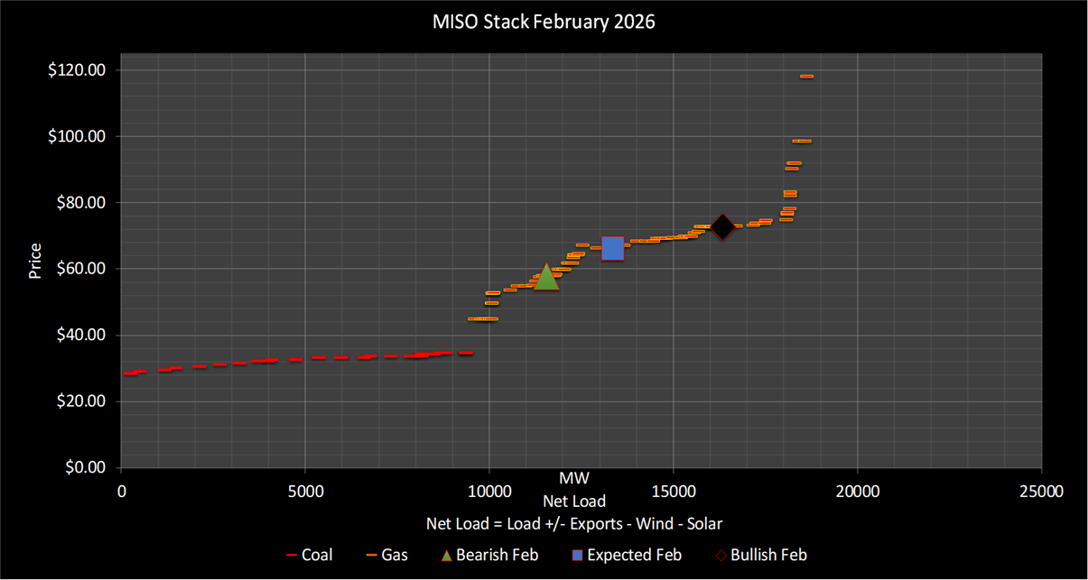Select the chart title MISO Stack February 2026
Image resolution: width=1088 pixels, height=580 pixels.
click(x=544, y=23)
